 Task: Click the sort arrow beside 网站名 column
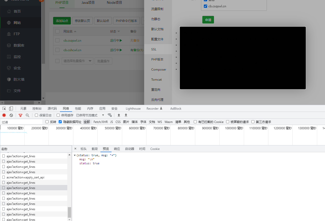(75, 31)
